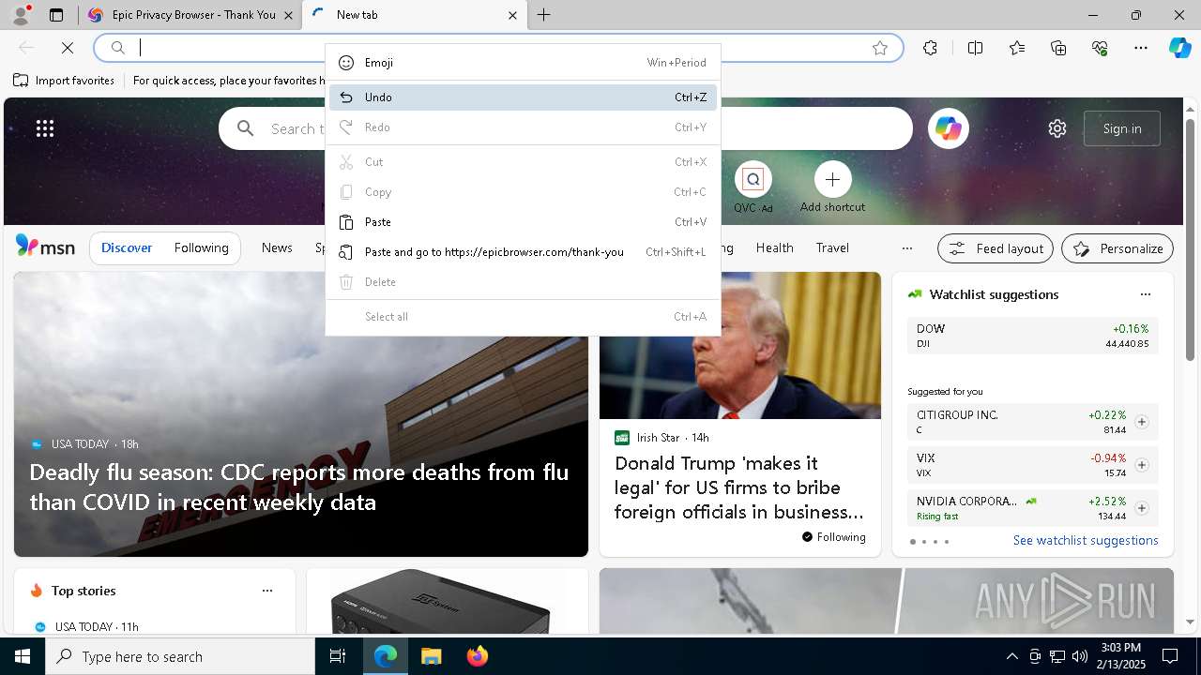Image resolution: width=1201 pixels, height=675 pixels.
Task: Toggle Following for Irish Star
Action: tap(834, 537)
